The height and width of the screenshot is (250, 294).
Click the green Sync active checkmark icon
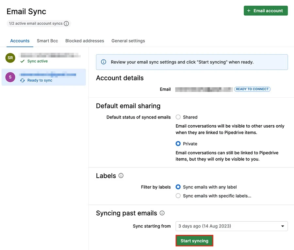(x=23, y=61)
